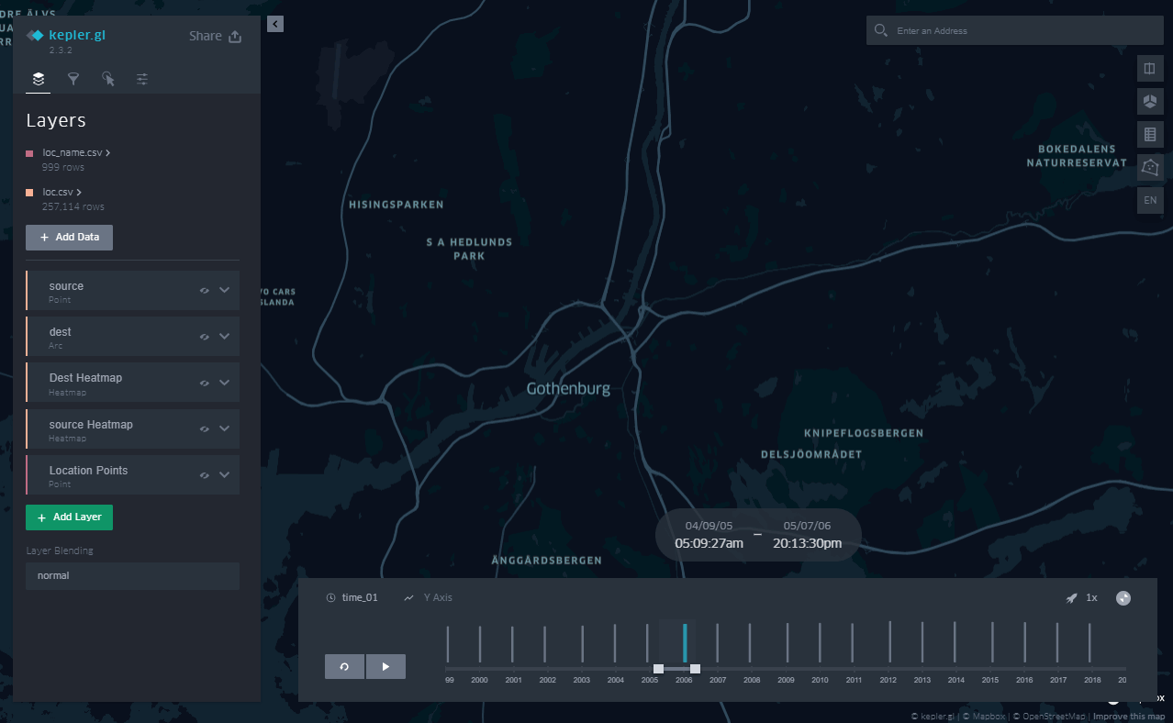Select the source layer title
The height and width of the screenshot is (723, 1173).
66,286
